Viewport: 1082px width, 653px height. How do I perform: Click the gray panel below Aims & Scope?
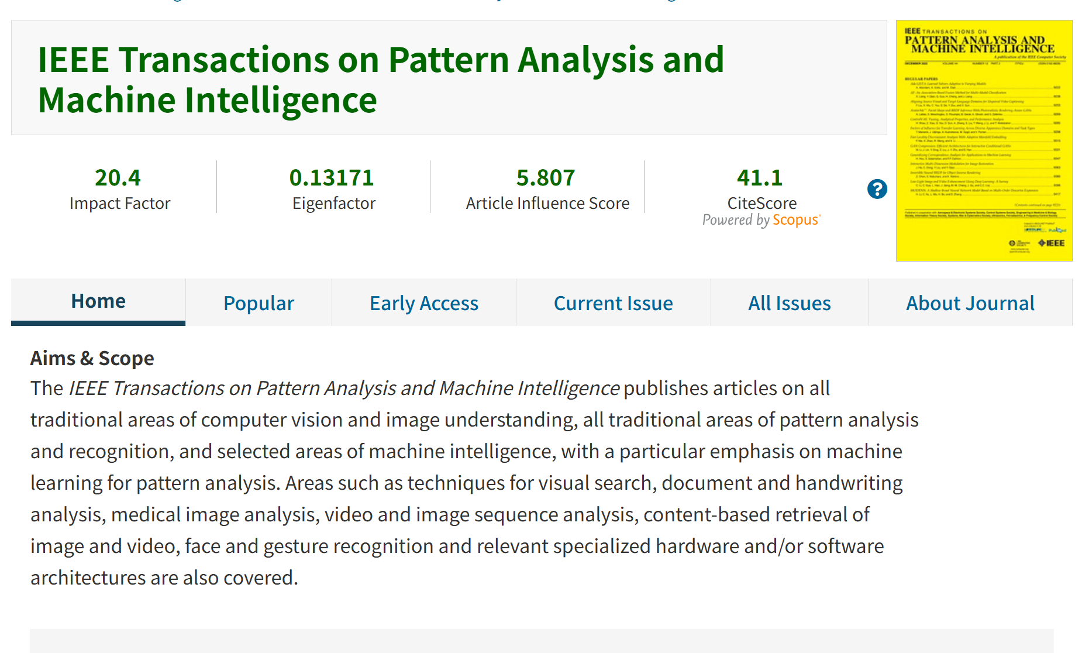(542, 641)
